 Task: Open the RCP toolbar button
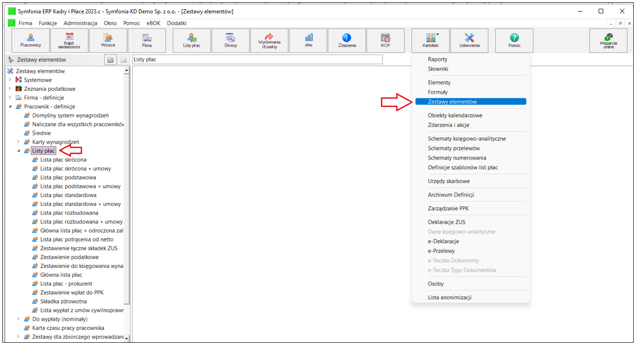[x=386, y=41]
